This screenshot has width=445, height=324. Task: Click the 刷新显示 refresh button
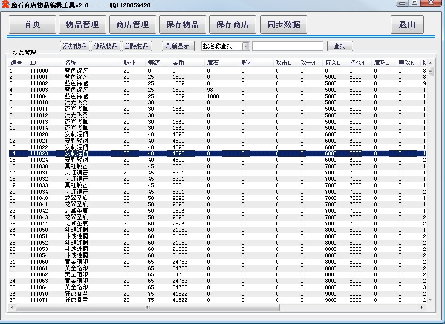tap(177, 46)
